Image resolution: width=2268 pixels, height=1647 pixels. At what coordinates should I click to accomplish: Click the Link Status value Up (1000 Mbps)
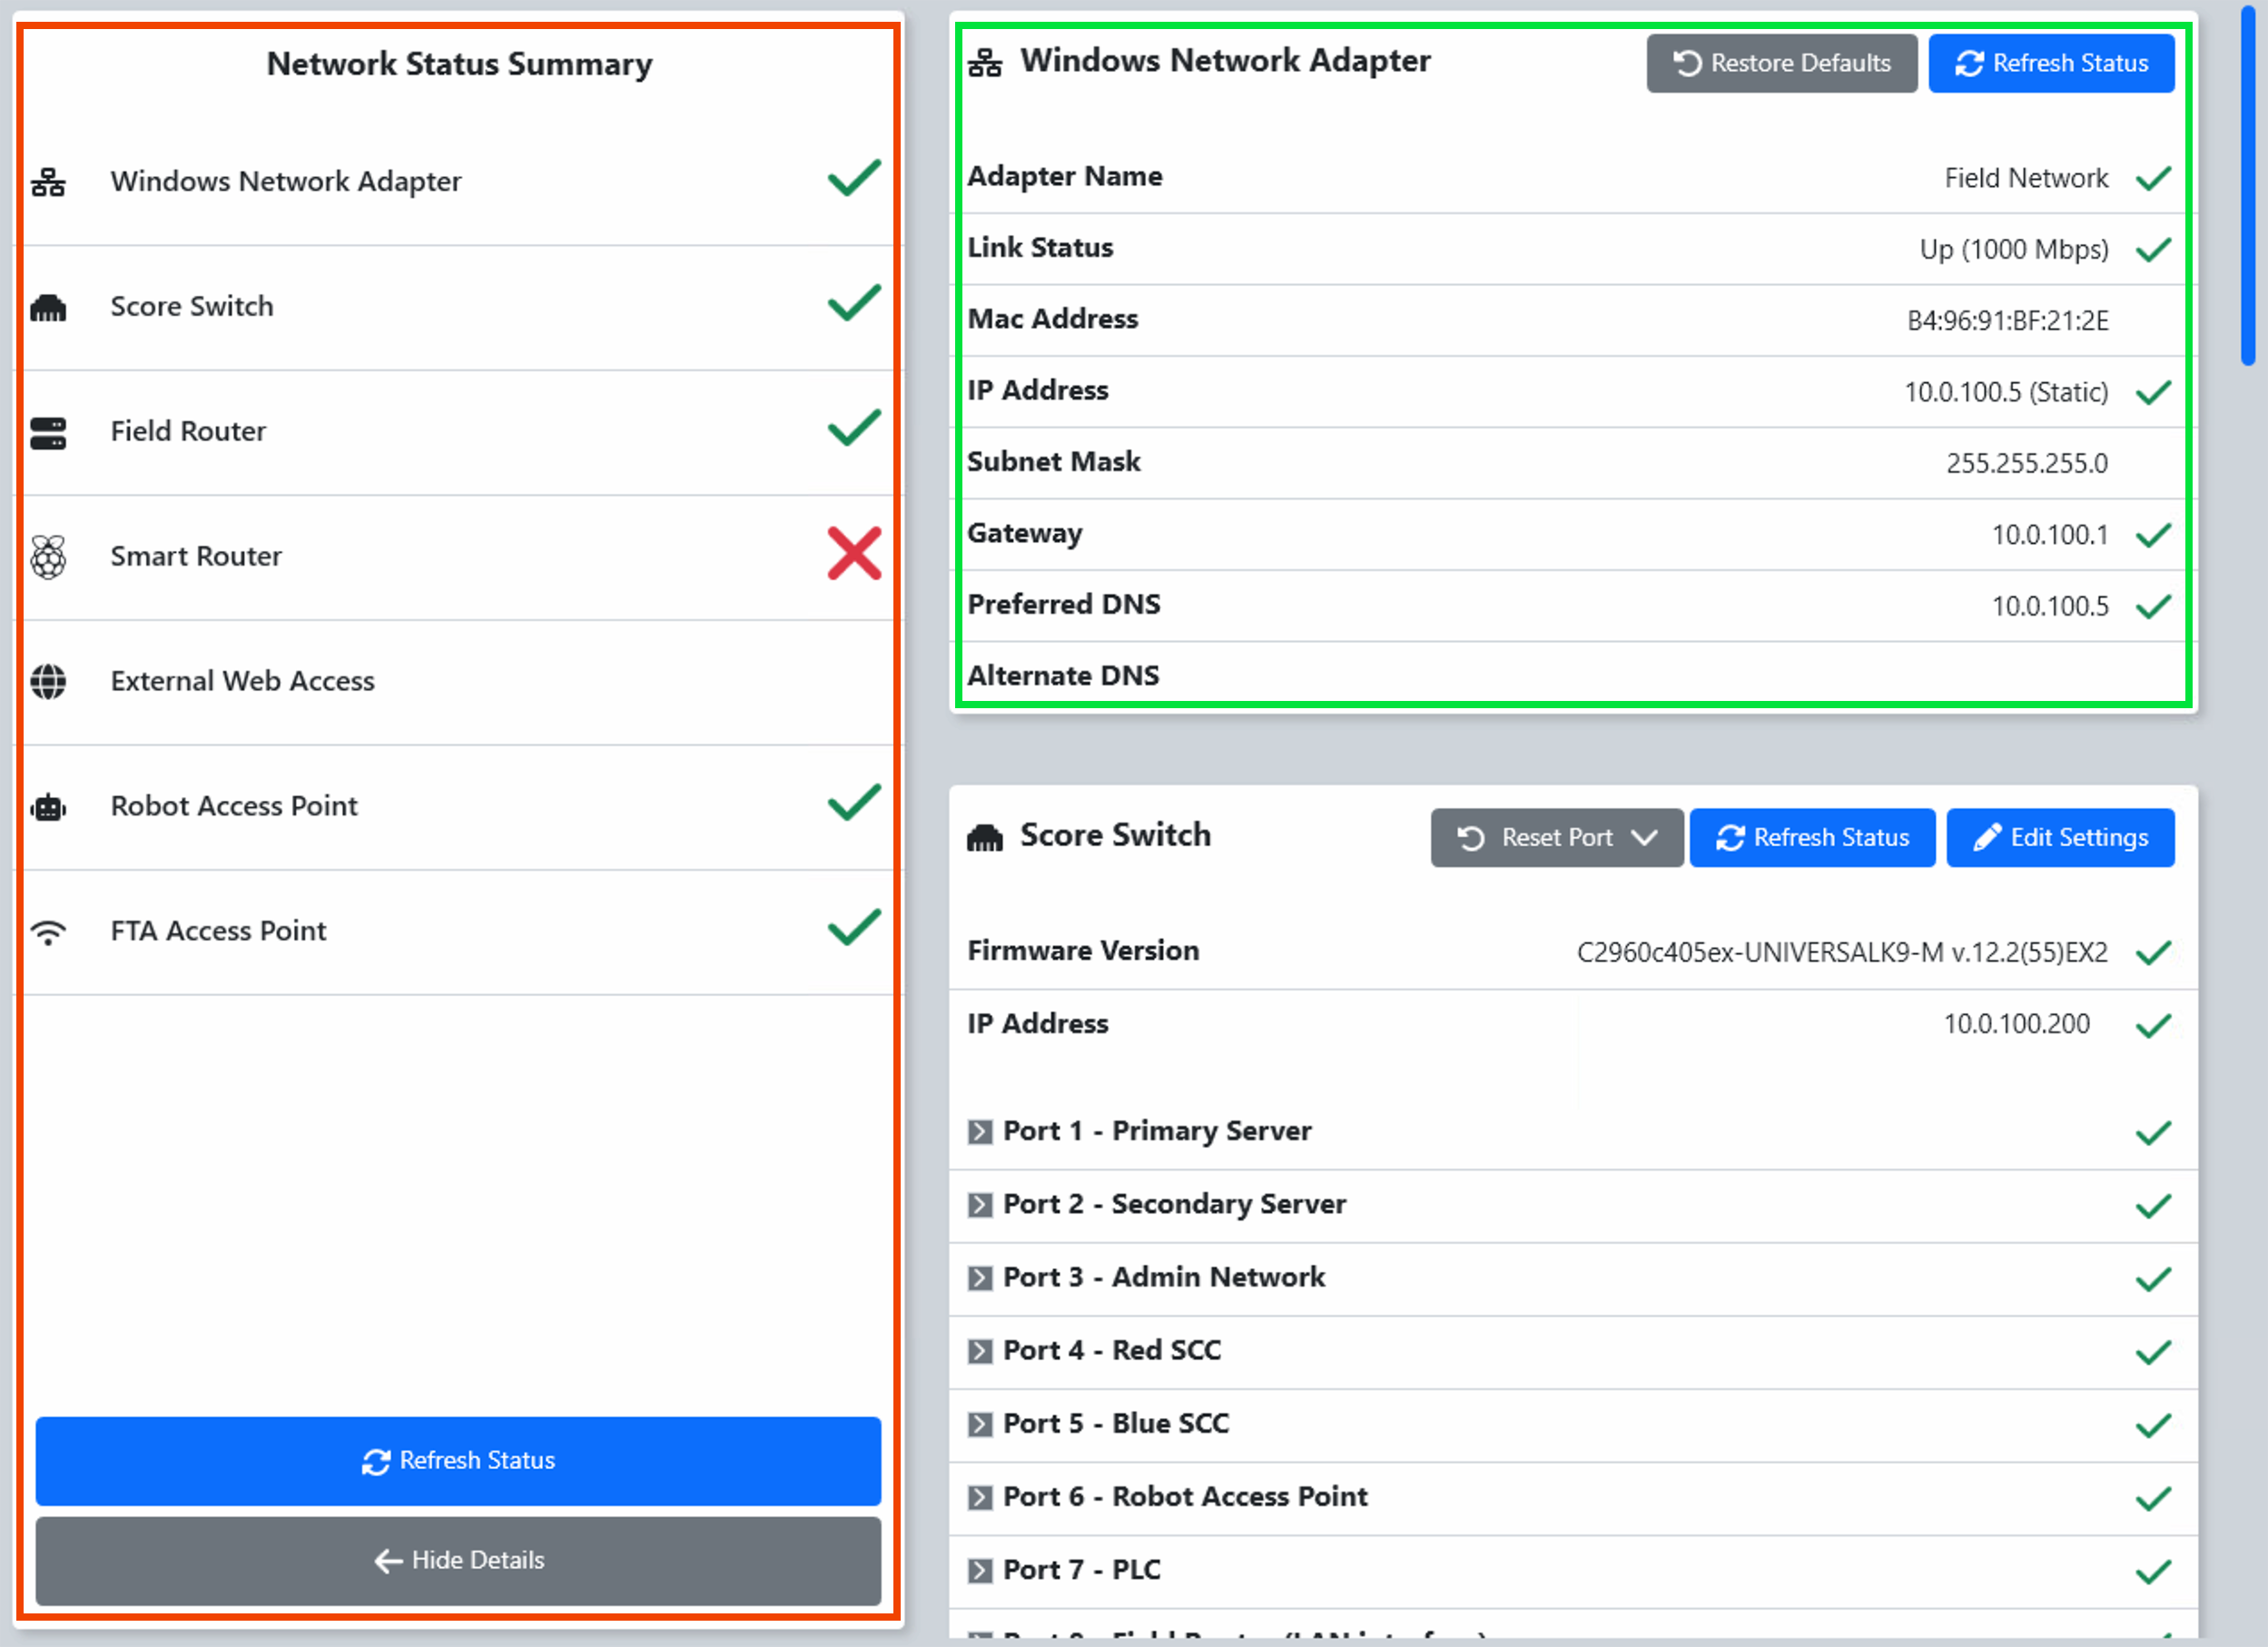pyautogui.click(x=2013, y=250)
